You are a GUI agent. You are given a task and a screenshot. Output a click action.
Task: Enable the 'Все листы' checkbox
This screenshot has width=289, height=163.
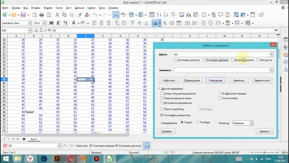click(x=258, y=60)
